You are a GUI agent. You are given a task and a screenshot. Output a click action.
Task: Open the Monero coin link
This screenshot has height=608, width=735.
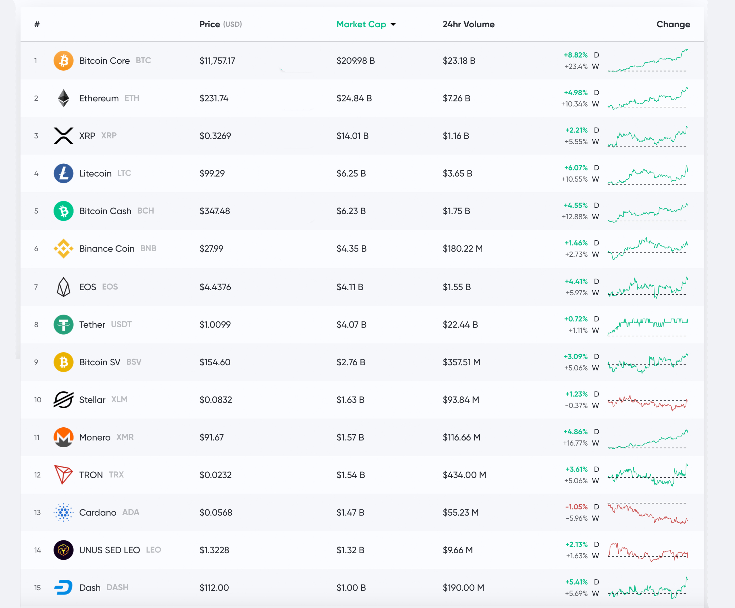pos(95,437)
